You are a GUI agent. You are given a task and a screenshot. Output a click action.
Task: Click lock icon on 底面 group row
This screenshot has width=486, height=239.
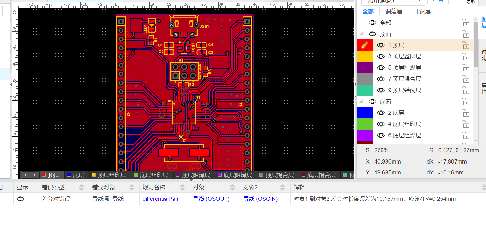point(465,101)
